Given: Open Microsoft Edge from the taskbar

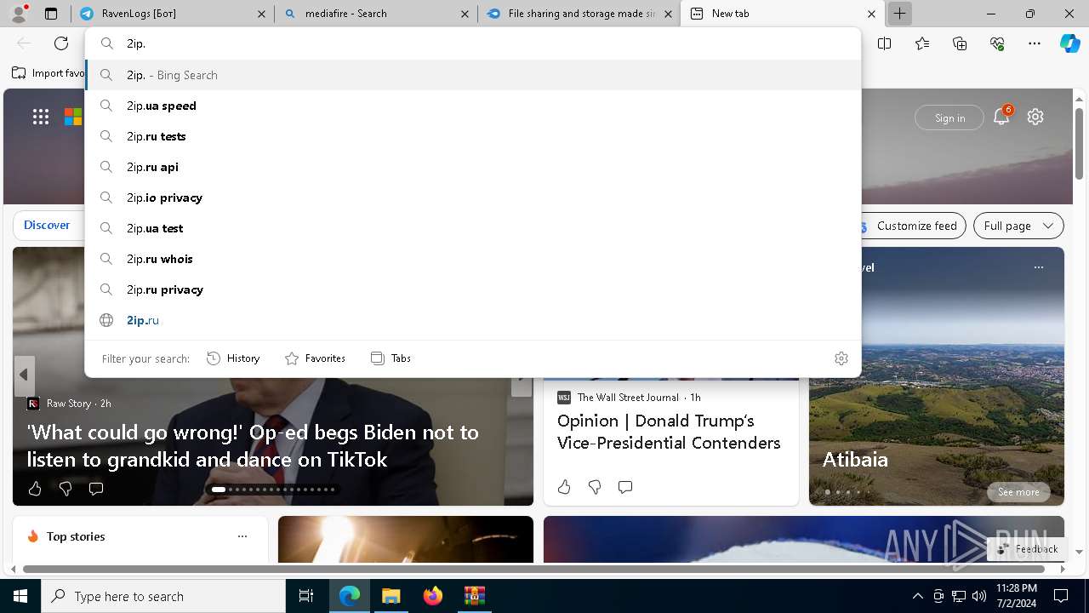Looking at the screenshot, I should [350, 596].
